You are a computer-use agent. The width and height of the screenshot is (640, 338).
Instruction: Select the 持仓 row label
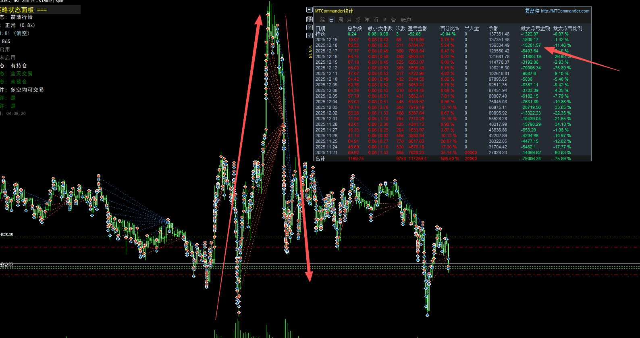pos(320,34)
